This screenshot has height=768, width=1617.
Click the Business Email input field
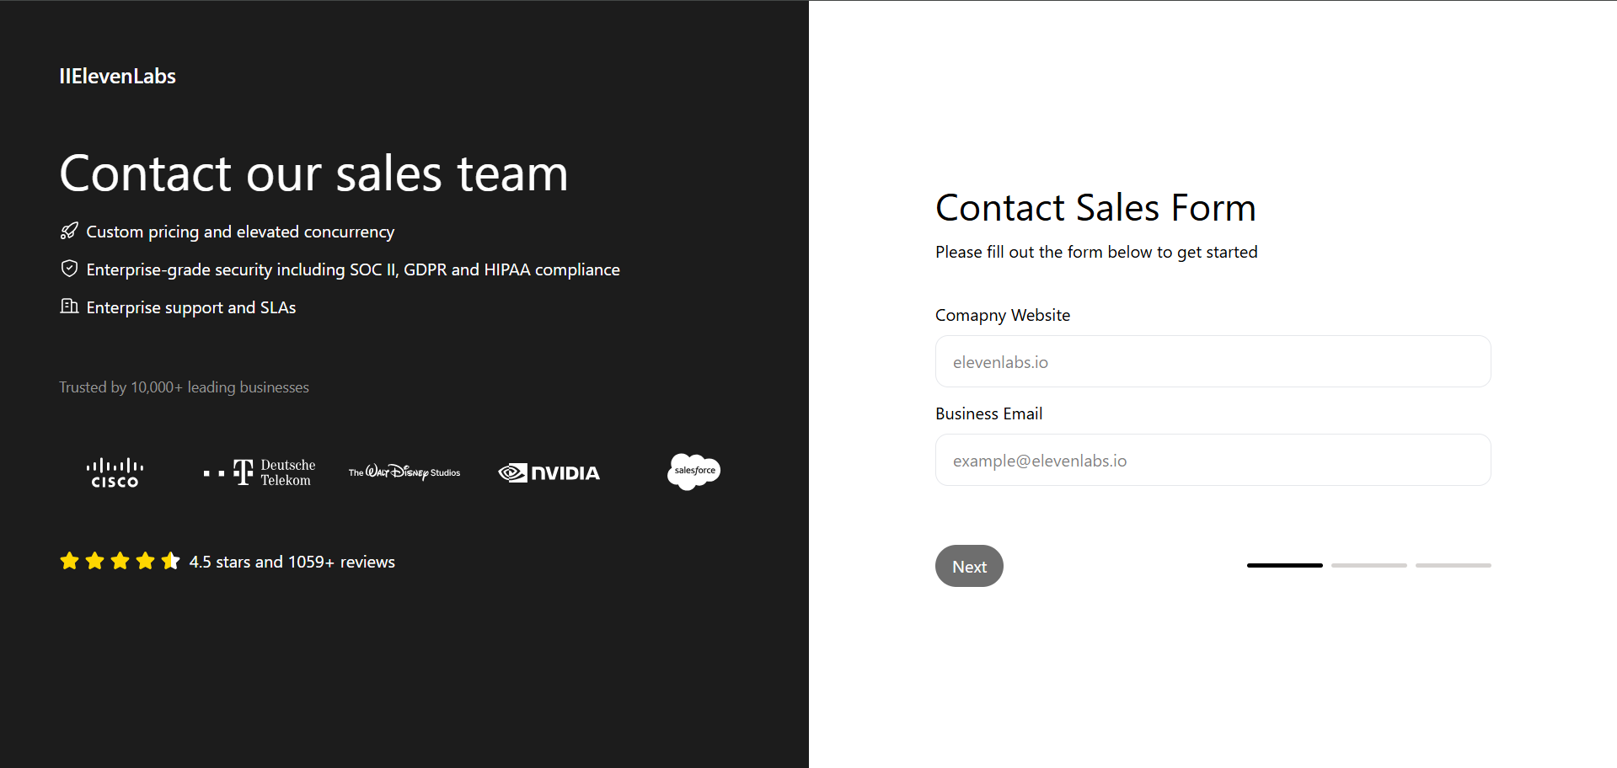[x=1213, y=460]
